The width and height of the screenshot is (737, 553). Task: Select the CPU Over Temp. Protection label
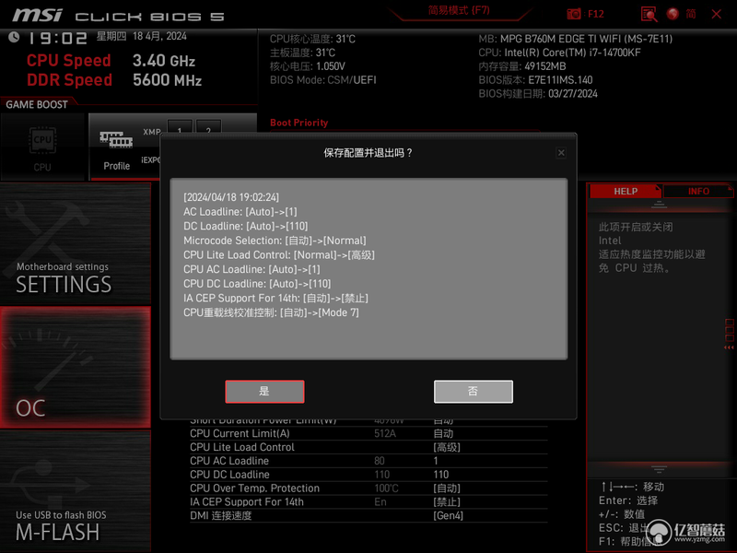pyautogui.click(x=255, y=488)
